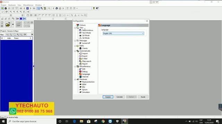Collapse the View tree node
The height and width of the screenshot is (124, 222).
[75, 28]
